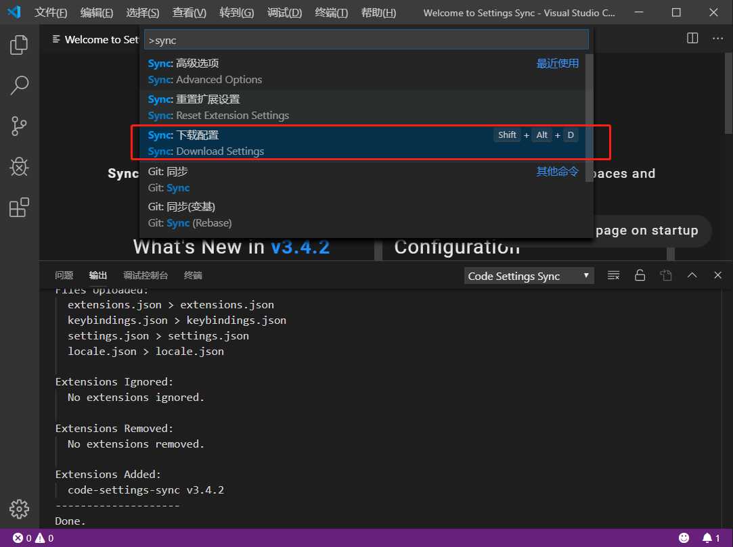Click the 'Extensions Added:' output line
This screenshot has width=733, height=547.
coord(108,475)
